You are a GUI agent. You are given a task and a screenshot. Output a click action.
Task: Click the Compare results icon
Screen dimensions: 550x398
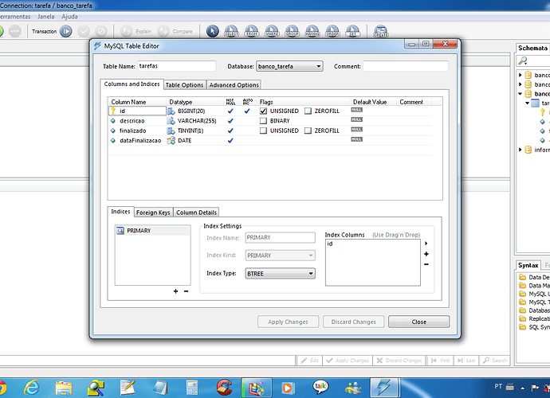163,31
